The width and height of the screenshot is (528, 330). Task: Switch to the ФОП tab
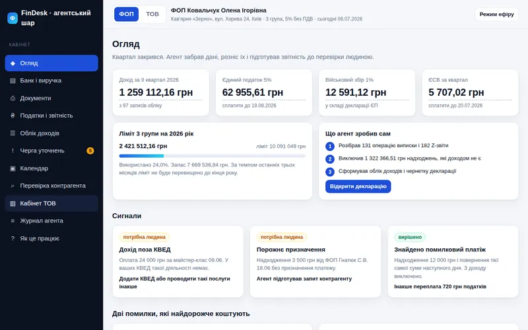(x=126, y=14)
